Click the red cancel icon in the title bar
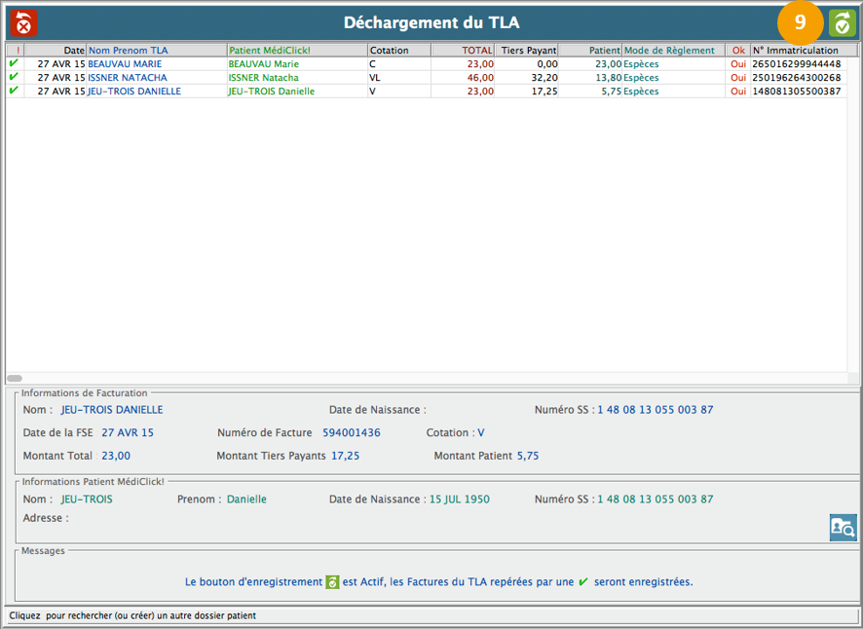863x629 pixels. click(x=22, y=22)
